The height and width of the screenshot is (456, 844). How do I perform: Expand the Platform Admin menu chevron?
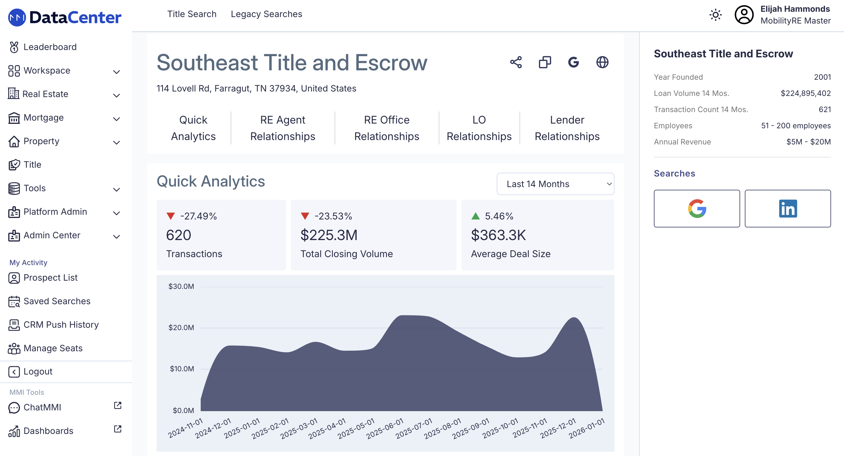(116, 213)
